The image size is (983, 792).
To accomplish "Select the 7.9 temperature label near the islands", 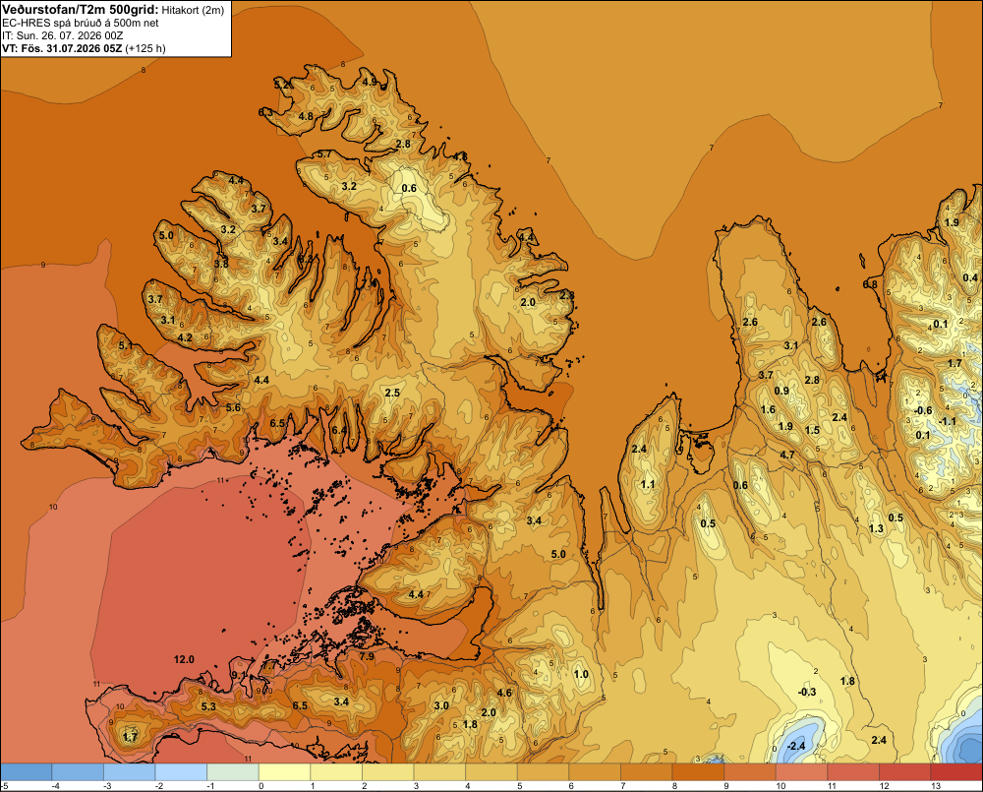I will tap(367, 656).
